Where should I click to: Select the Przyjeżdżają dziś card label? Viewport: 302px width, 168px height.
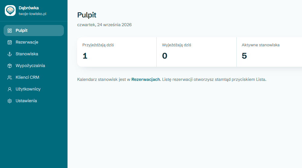98,45
